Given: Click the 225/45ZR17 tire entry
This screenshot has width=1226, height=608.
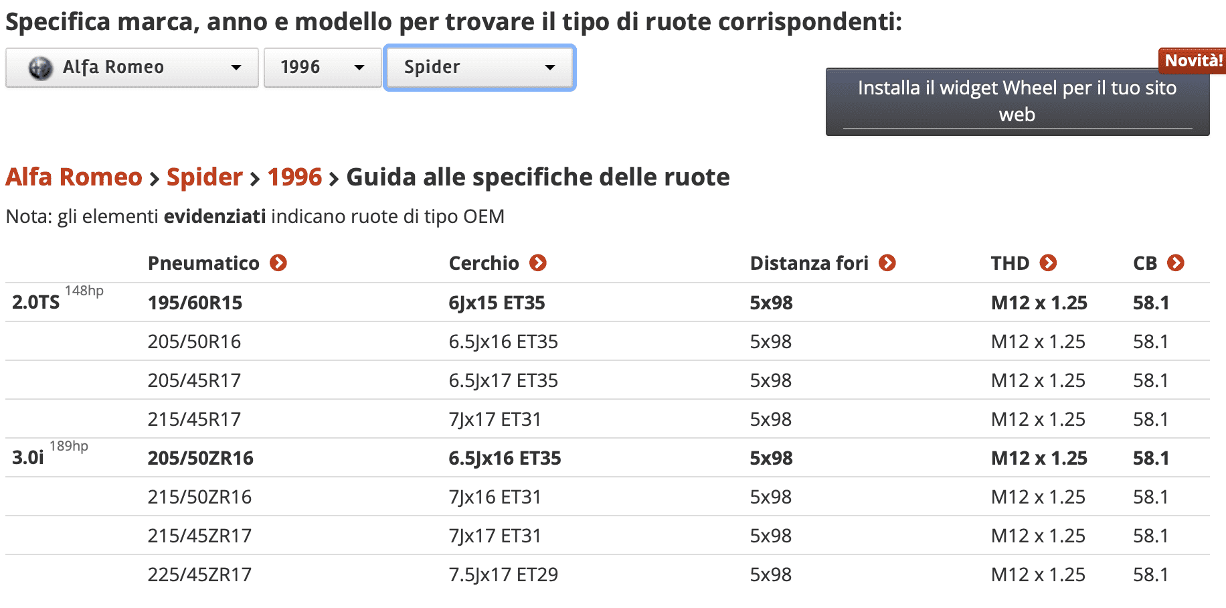Looking at the screenshot, I should tap(199, 575).
